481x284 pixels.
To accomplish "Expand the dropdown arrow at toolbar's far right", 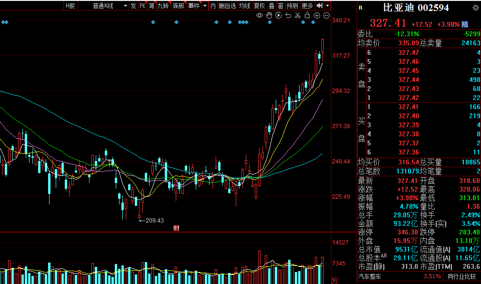I will click(328, 6).
